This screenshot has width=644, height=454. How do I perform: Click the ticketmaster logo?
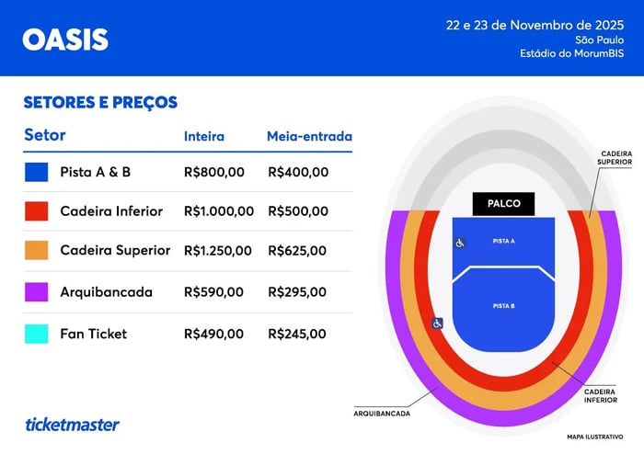(72, 425)
